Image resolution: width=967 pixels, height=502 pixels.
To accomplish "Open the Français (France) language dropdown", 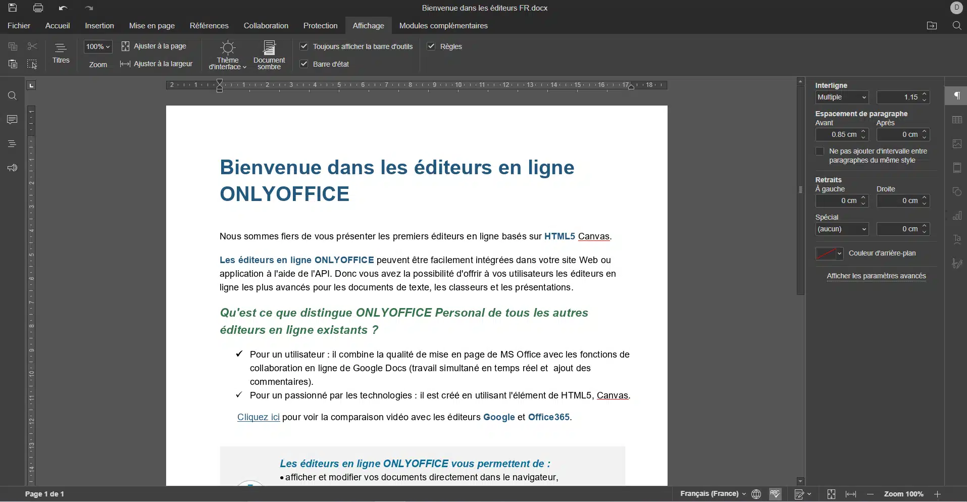I will [713, 494].
